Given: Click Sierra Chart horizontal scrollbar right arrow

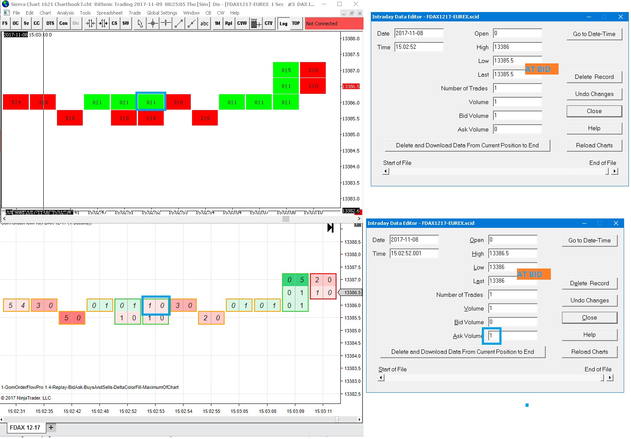Looking at the screenshot, I should point(359,219).
